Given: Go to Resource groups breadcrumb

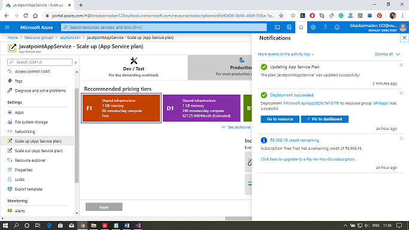Looking at the screenshot, I should click(38, 38).
